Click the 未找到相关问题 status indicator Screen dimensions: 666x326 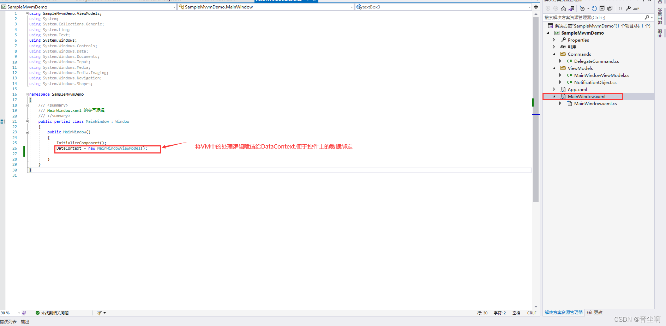pyautogui.click(x=52, y=313)
